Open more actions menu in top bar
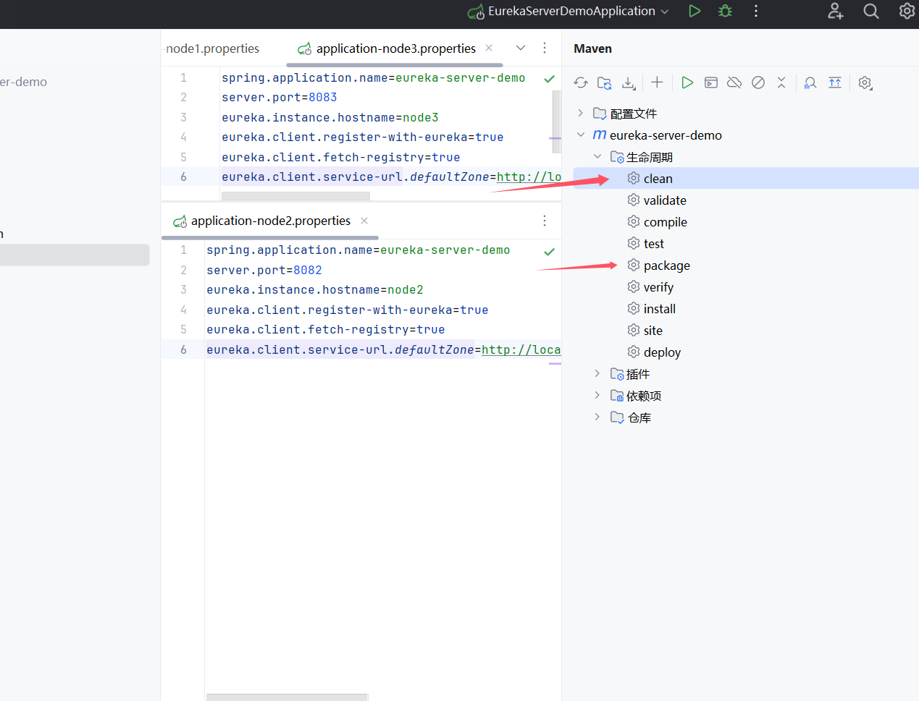Viewport: 919px width, 701px height. coord(756,11)
